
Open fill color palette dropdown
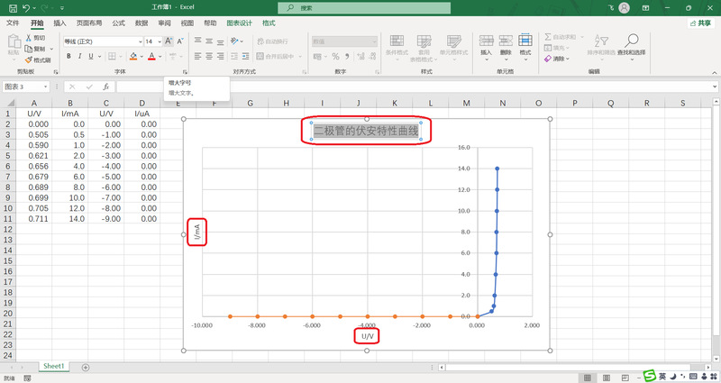141,57
